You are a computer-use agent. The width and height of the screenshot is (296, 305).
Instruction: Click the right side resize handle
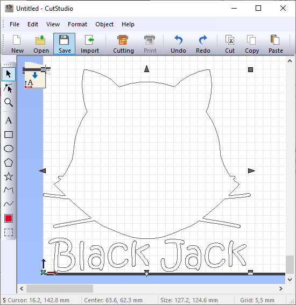[251, 171]
